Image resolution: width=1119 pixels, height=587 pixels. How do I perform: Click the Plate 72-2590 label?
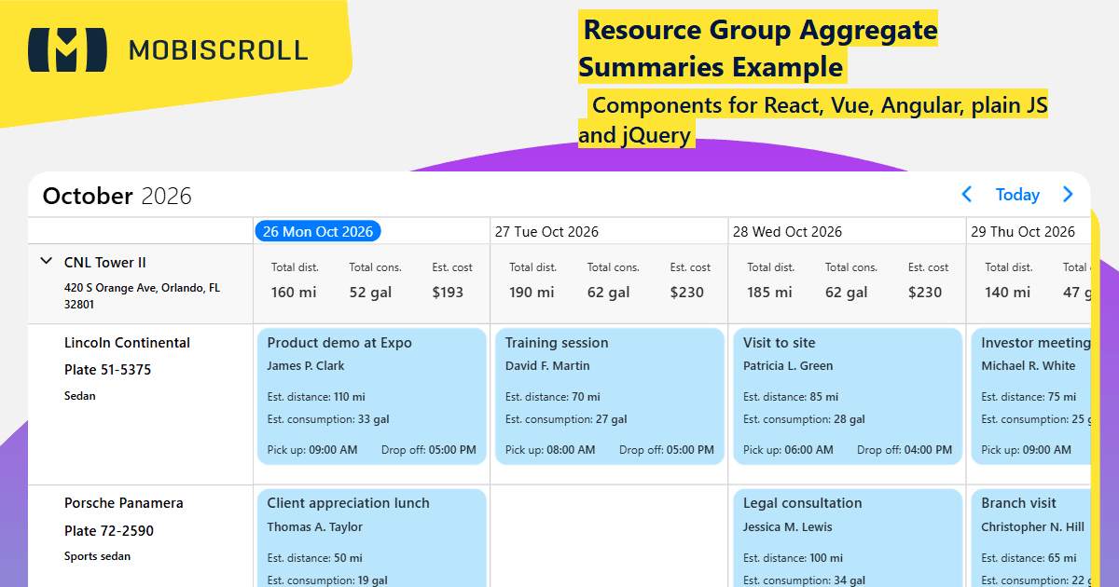(x=109, y=531)
